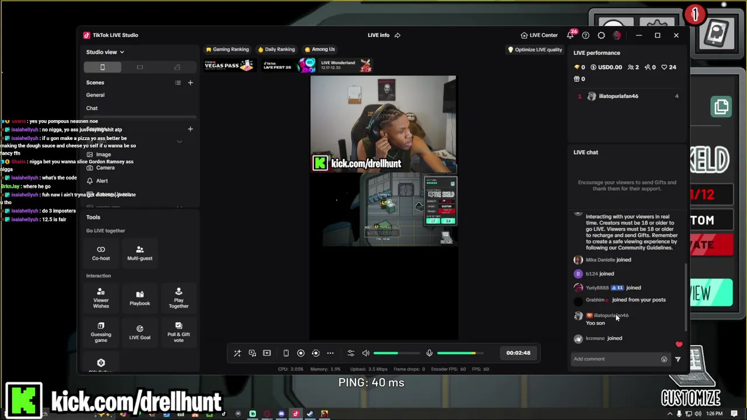Click Yuriy8888 in LIVE chat

pyautogui.click(x=597, y=288)
